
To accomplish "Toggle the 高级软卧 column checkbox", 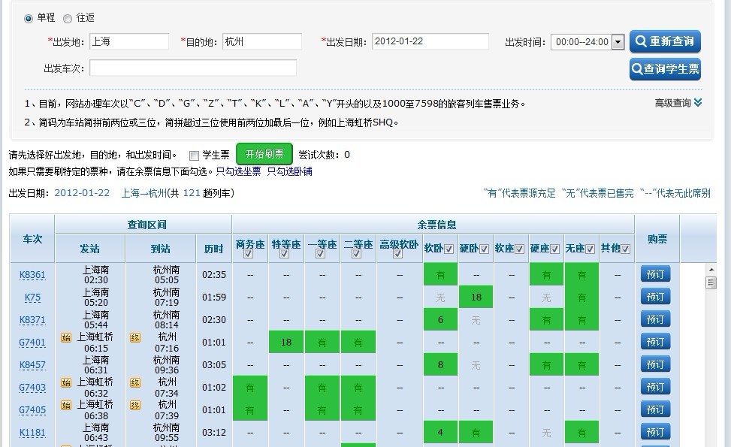I will point(397,254).
